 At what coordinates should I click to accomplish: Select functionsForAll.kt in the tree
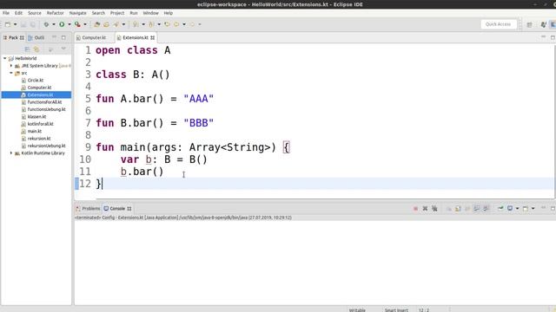click(44, 102)
